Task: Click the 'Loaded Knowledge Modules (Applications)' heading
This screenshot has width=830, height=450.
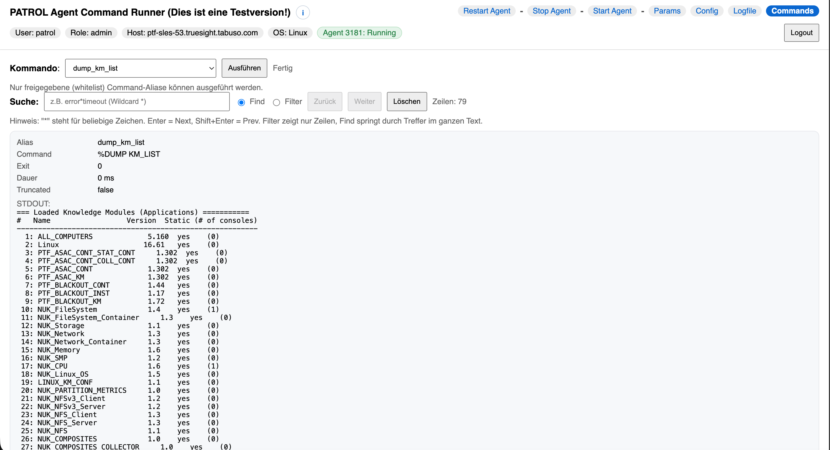Action: (x=116, y=212)
